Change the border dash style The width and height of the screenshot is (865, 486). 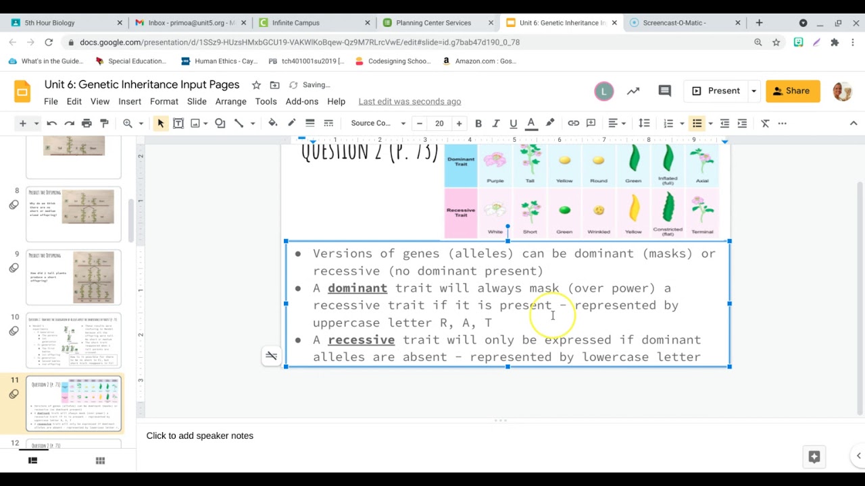pyautogui.click(x=328, y=123)
